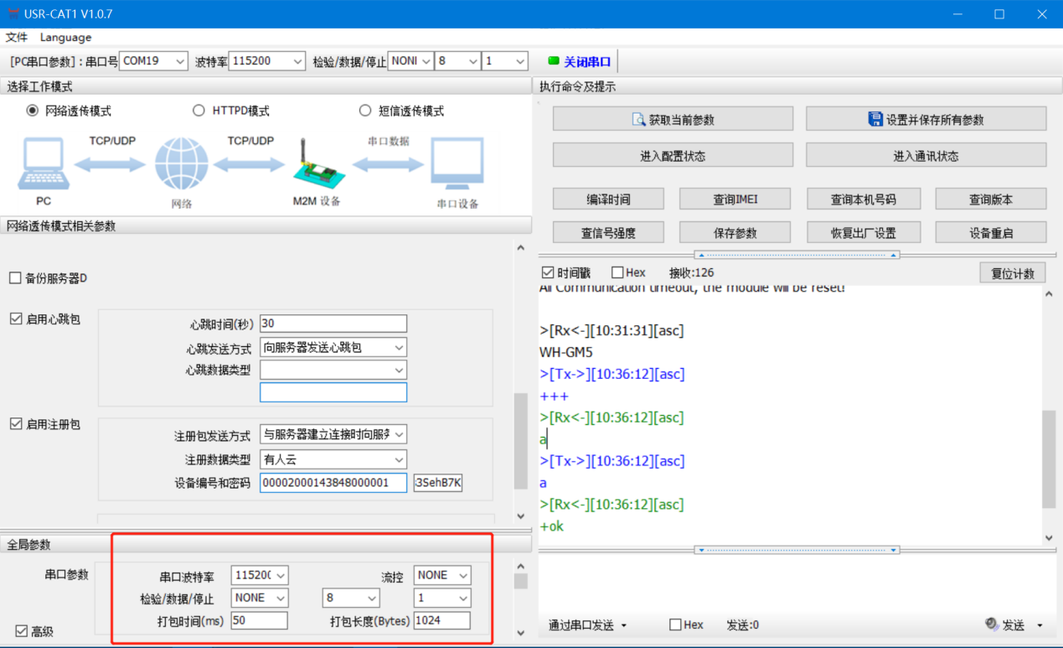Open the 流控 NONE dropdown
The width and height of the screenshot is (1063, 648).
pyautogui.click(x=462, y=575)
